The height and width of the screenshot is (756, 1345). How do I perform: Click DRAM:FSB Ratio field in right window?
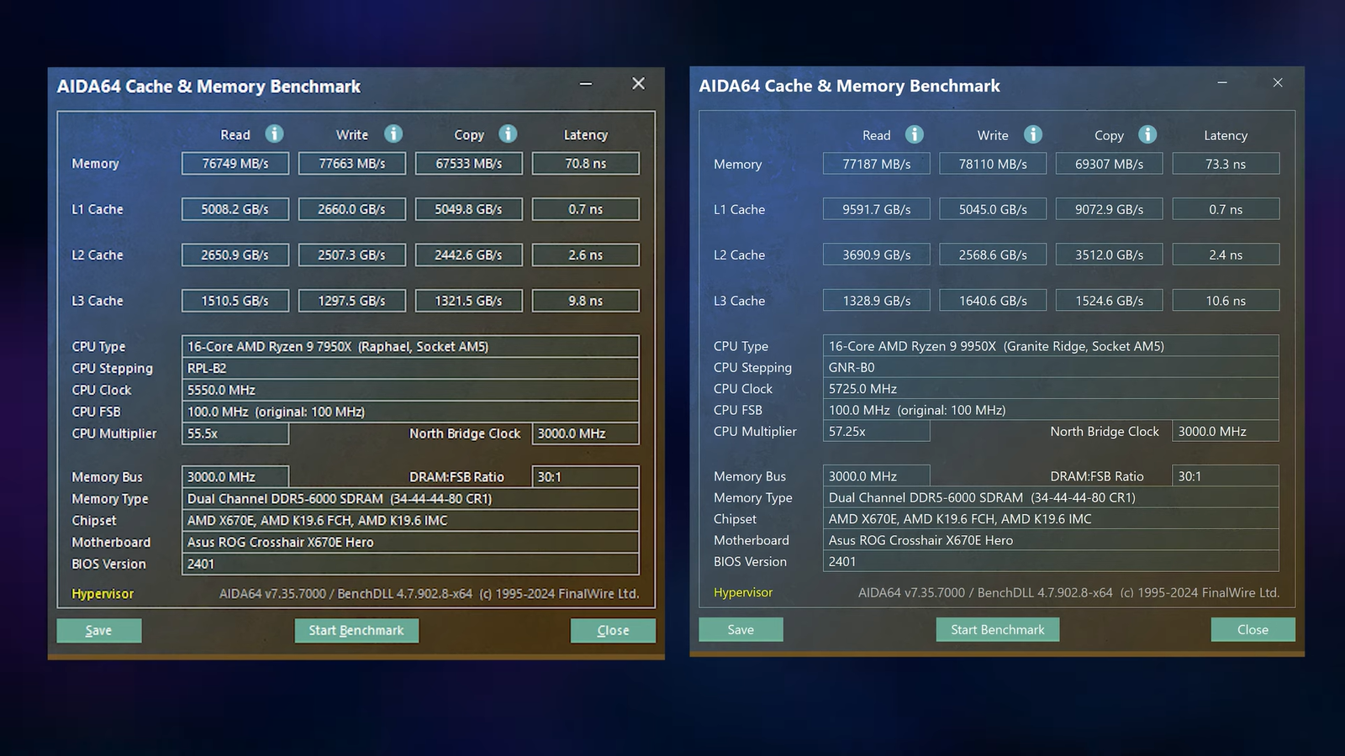(1226, 476)
